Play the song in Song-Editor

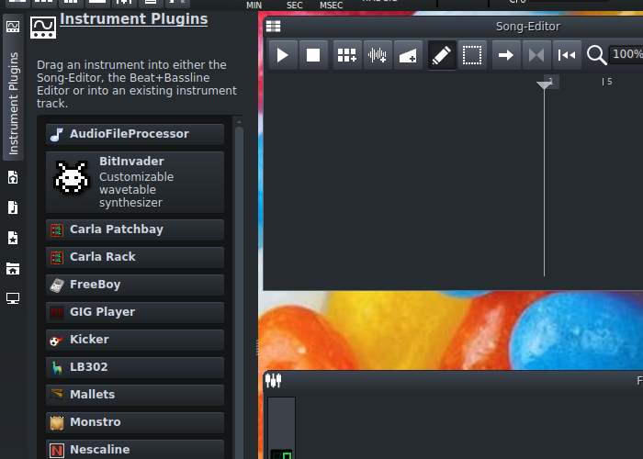(x=283, y=55)
